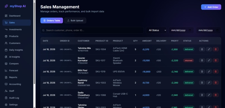
Task: Open Daily Insights
Action: click(16, 50)
